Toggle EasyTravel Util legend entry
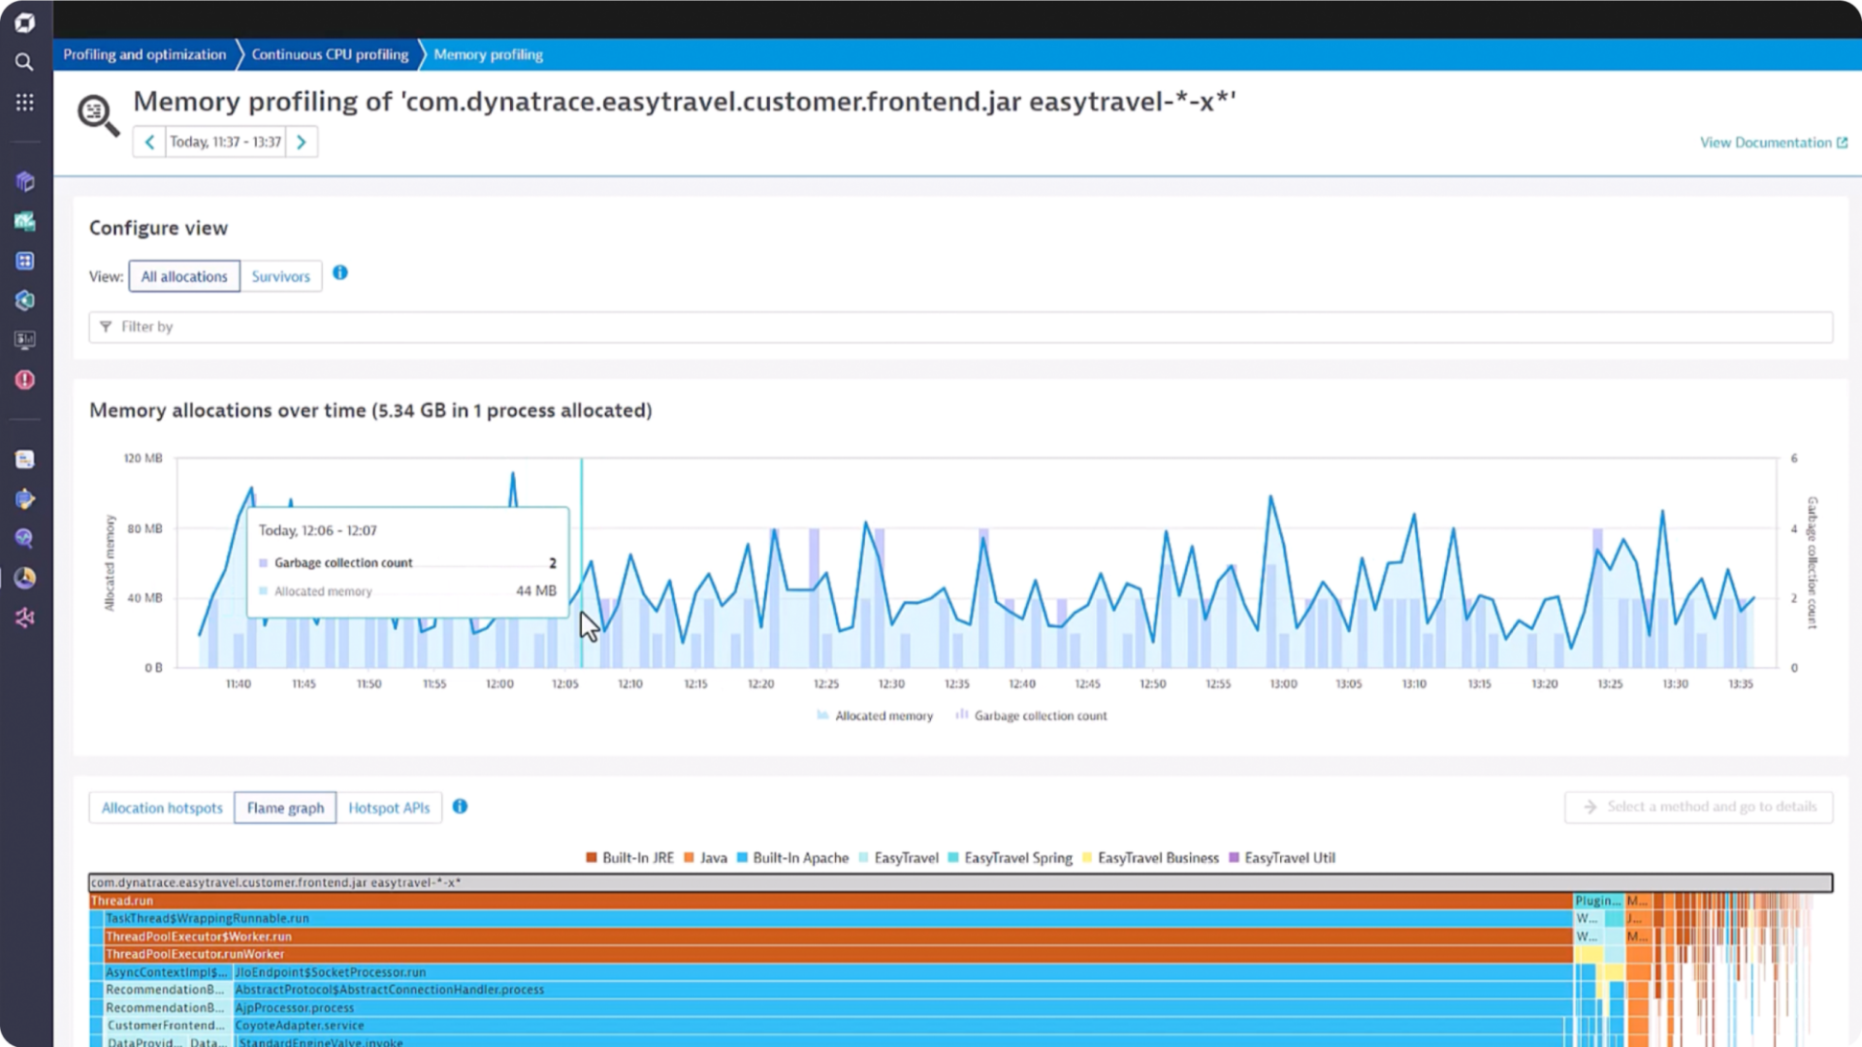 [x=1282, y=858]
